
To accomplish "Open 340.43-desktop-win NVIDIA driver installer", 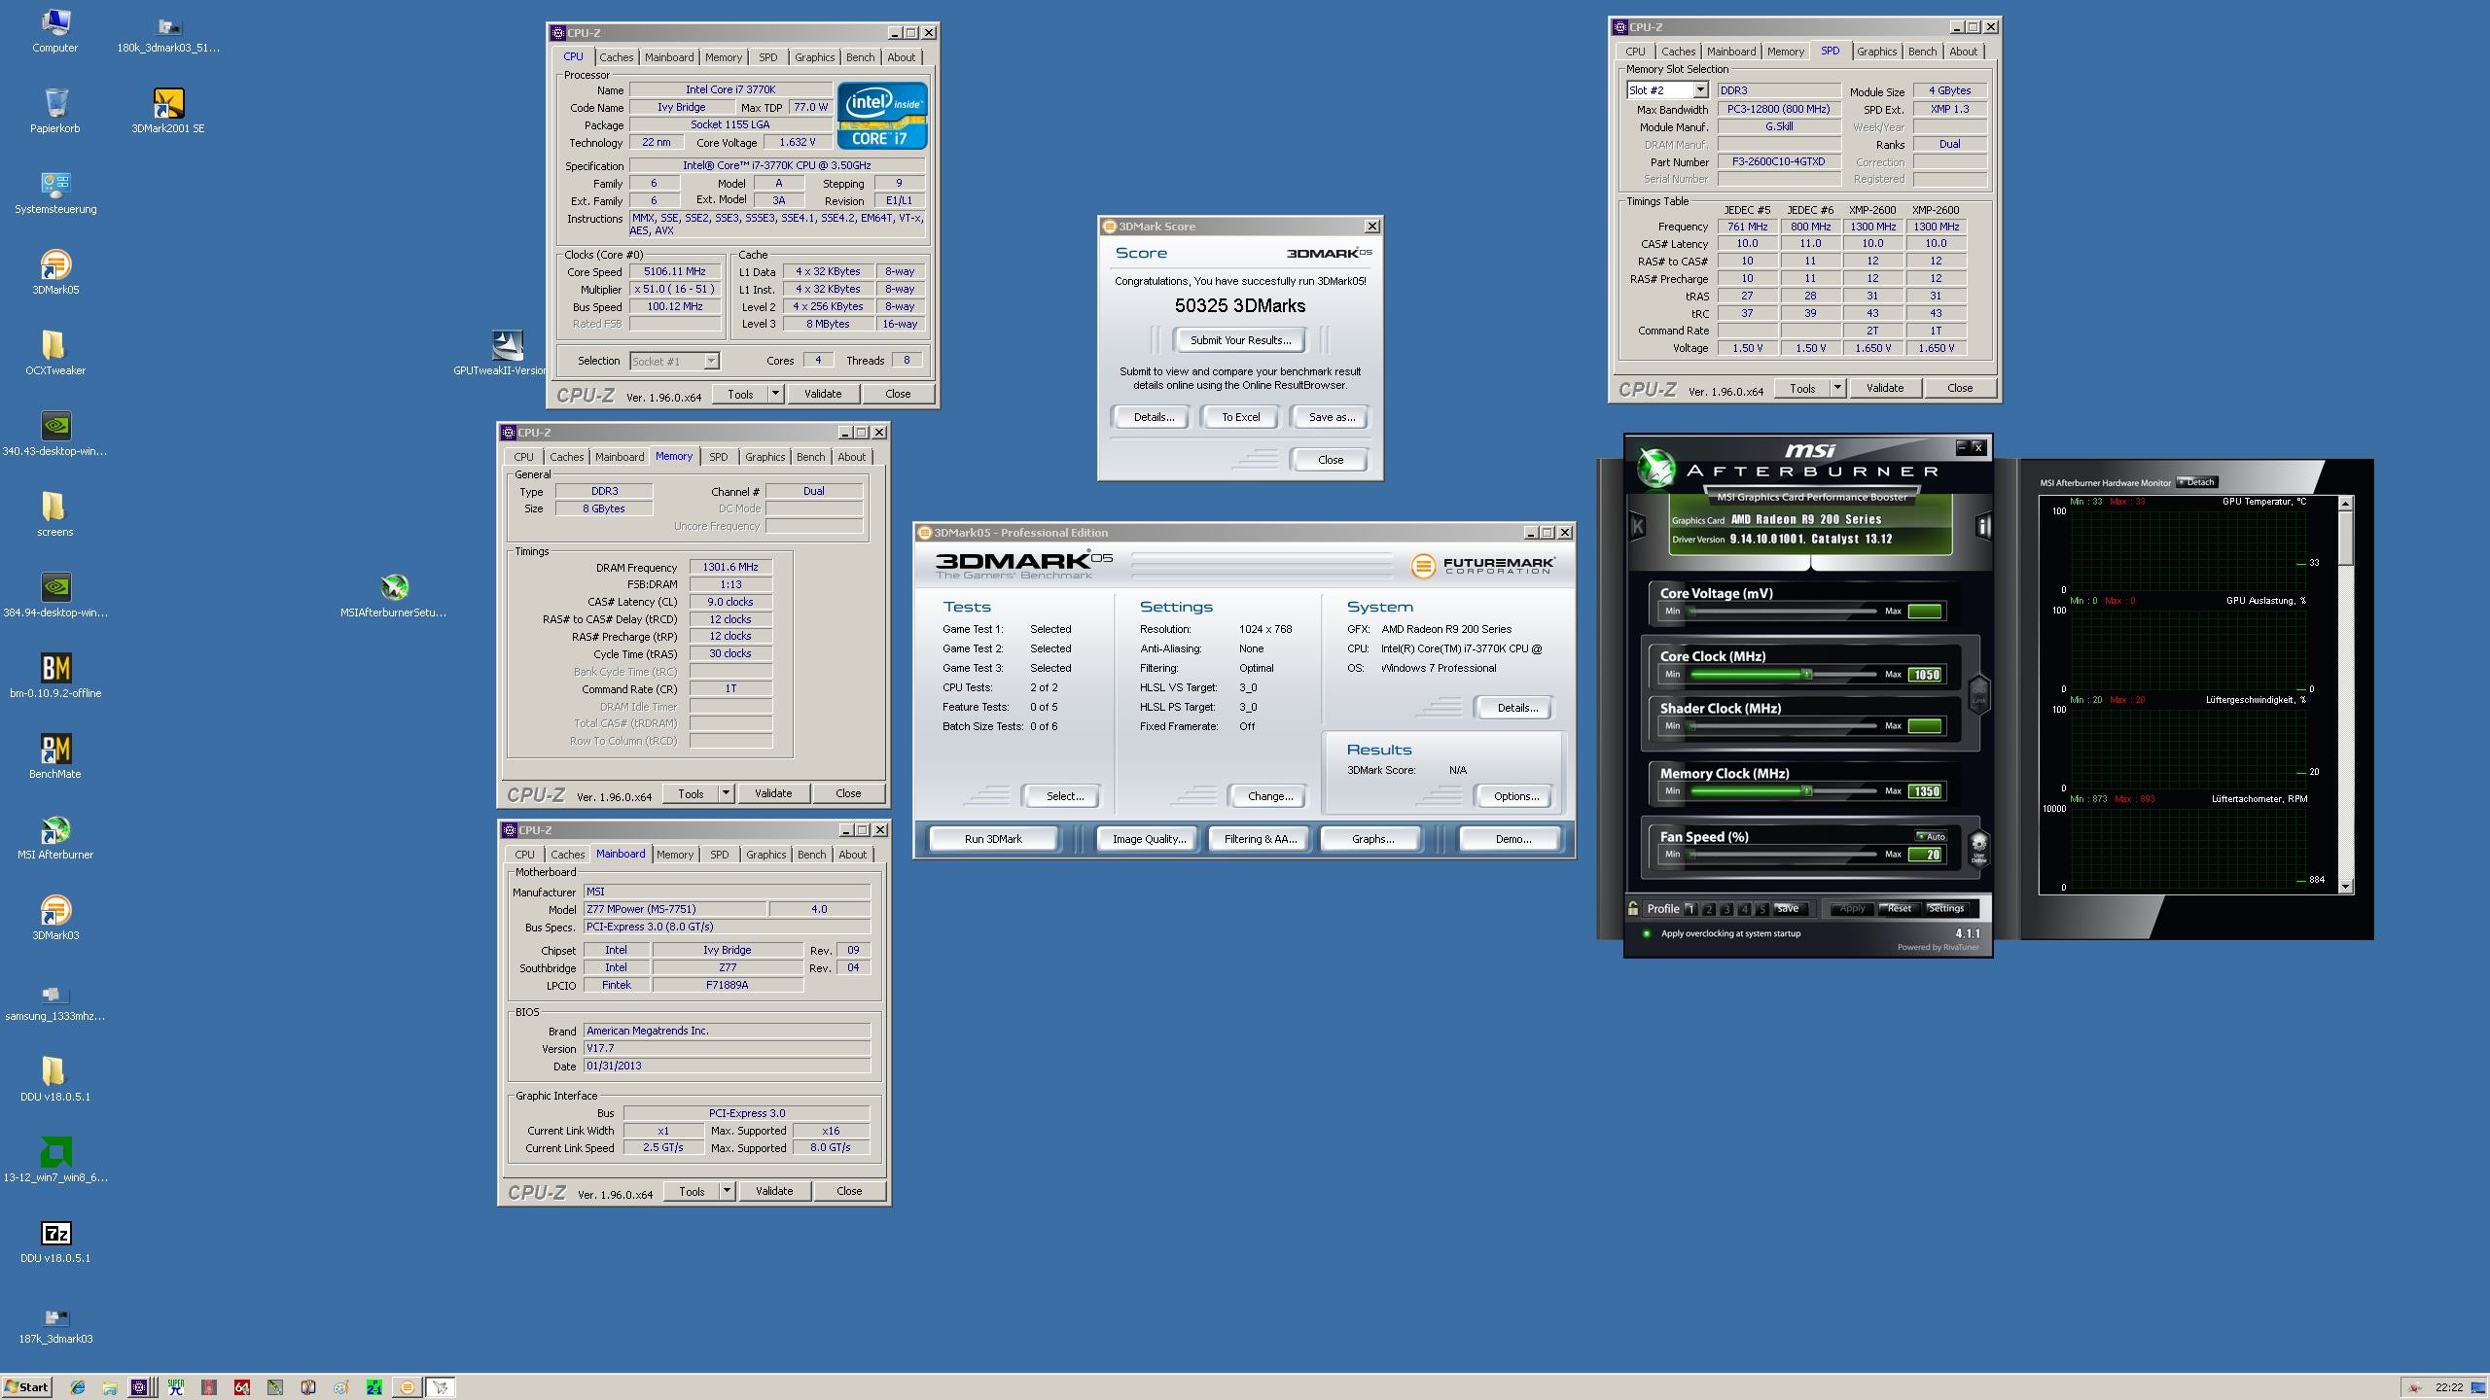I will point(55,435).
